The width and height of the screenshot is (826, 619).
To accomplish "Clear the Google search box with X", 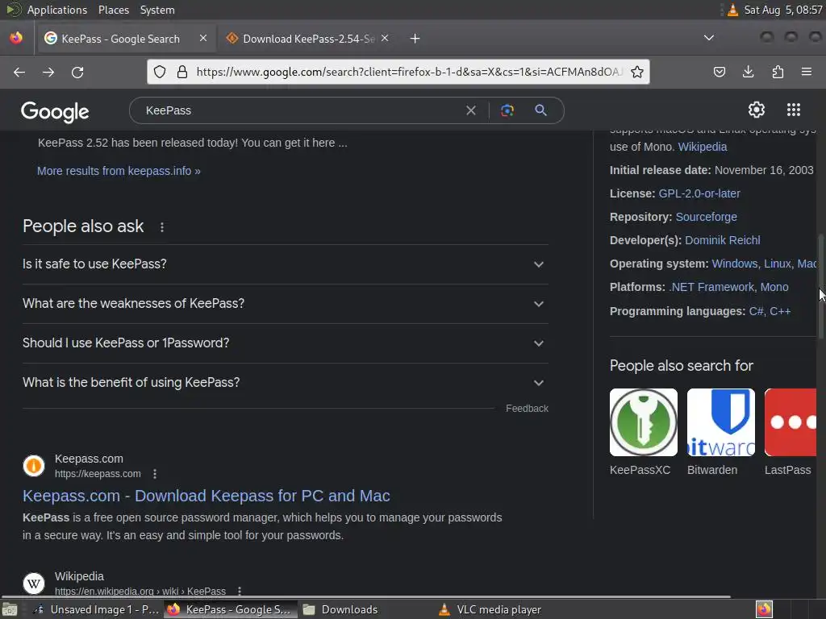I will tap(471, 110).
